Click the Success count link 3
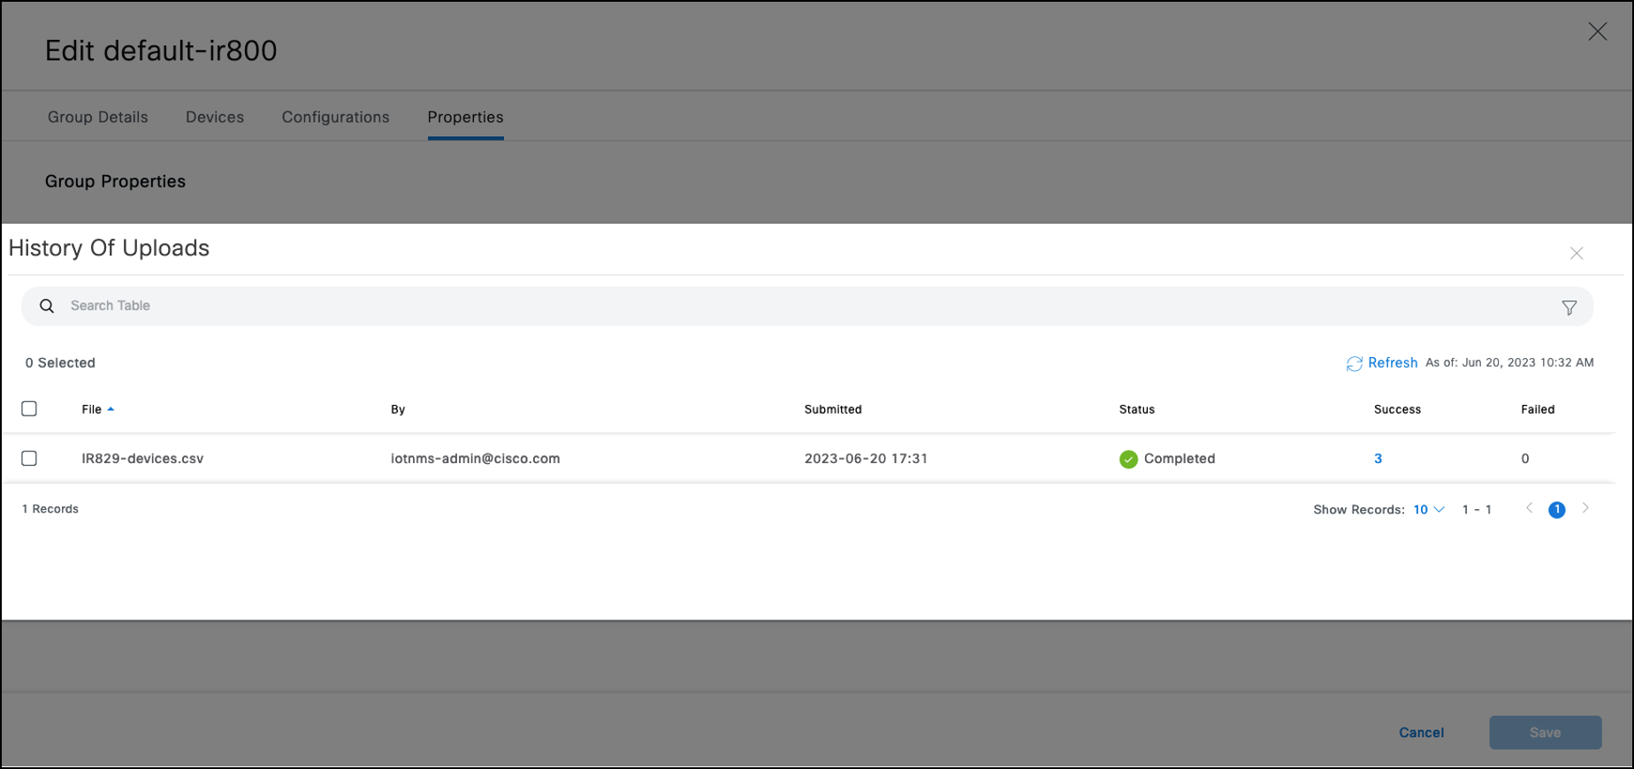This screenshot has width=1634, height=769. pyautogui.click(x=1378, y=459)
